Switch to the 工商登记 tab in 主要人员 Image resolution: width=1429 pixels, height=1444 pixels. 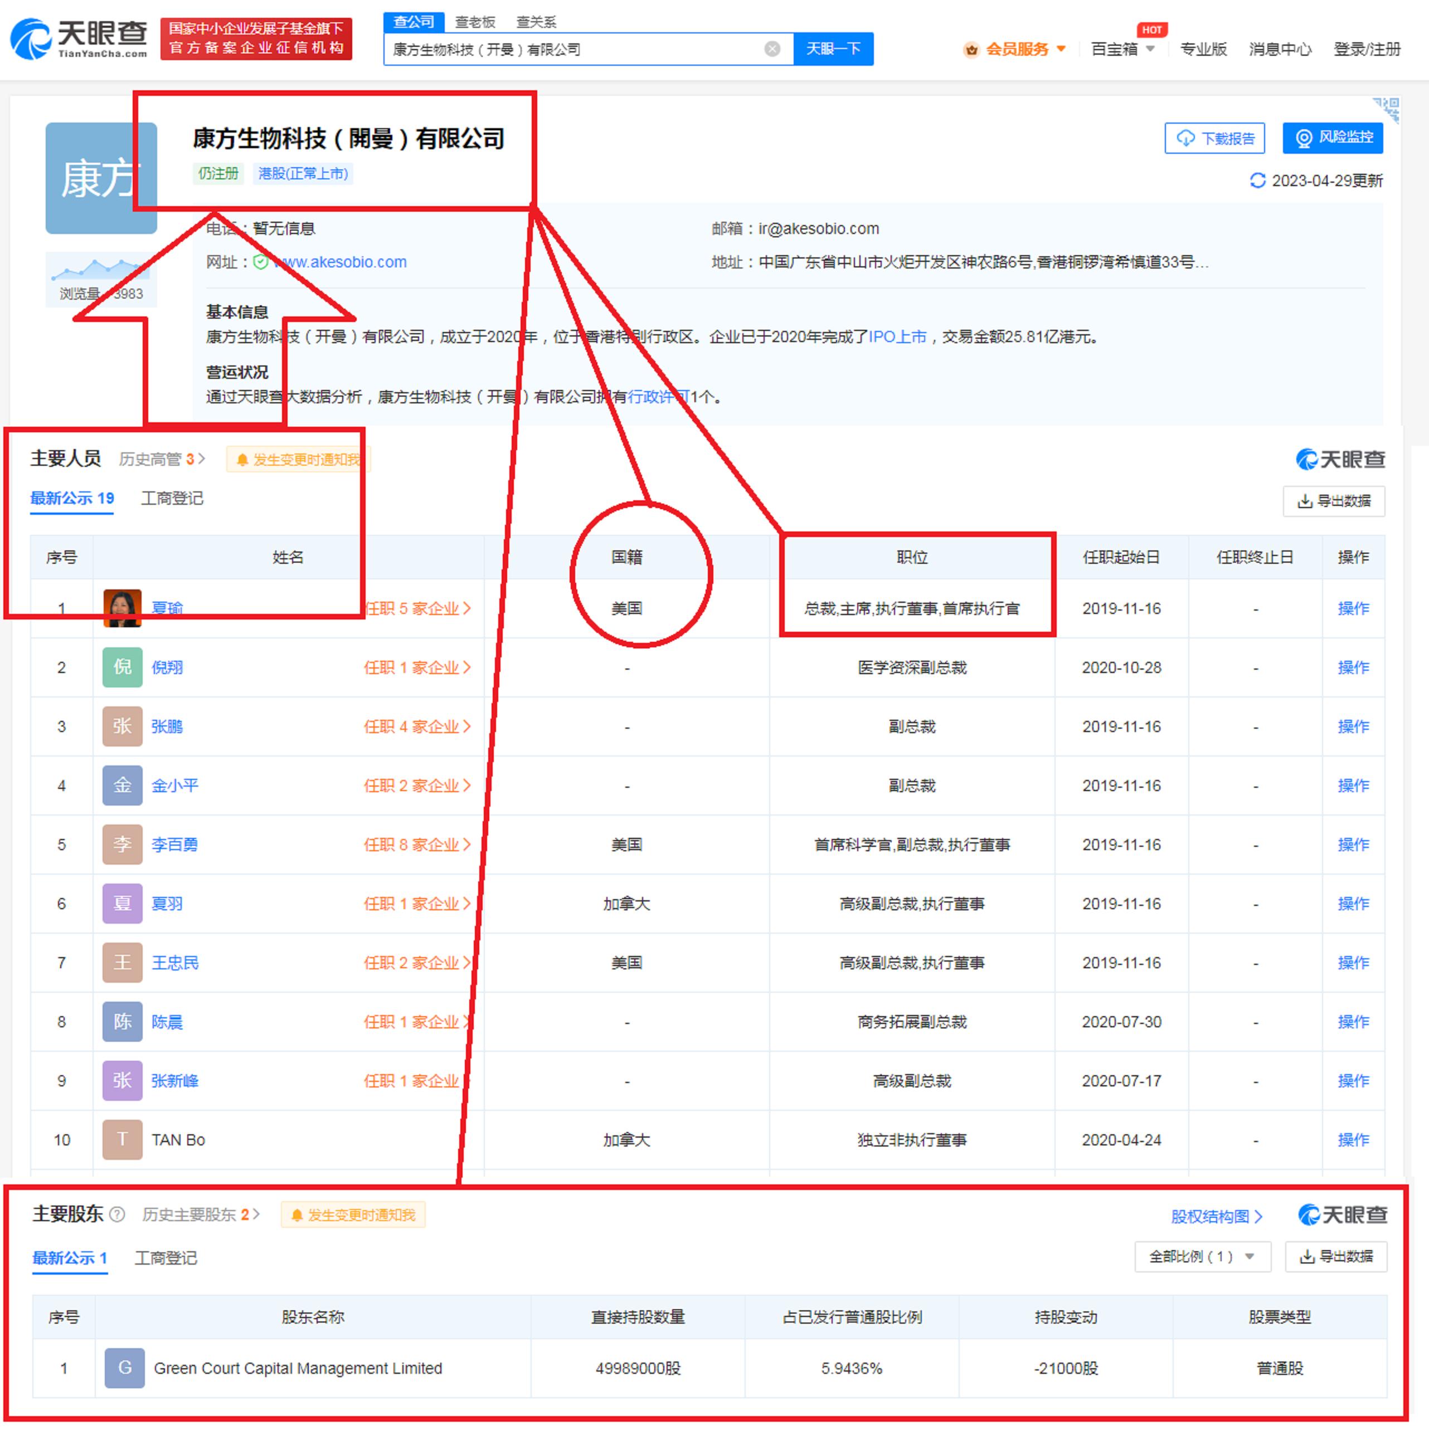[x=173, y=499]
